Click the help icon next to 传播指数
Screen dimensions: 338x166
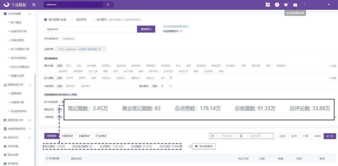pos(47,159)
